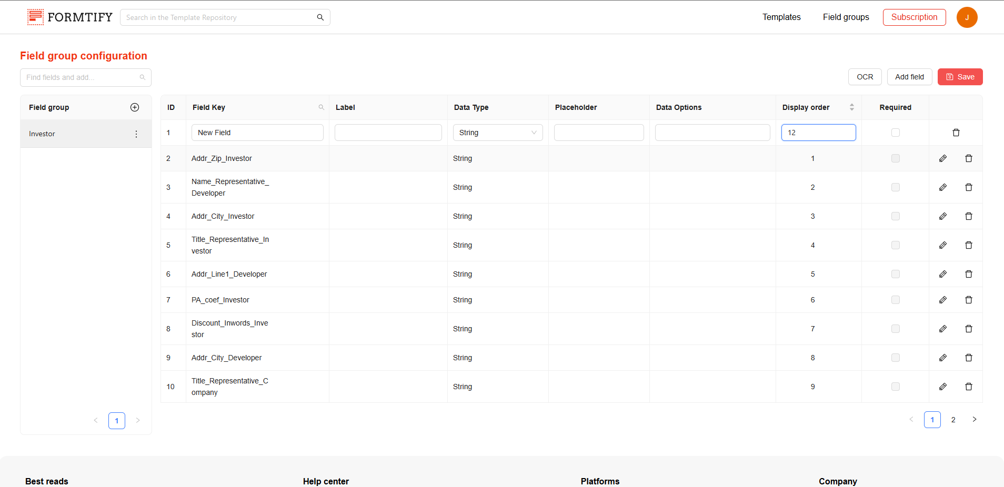The height and width of the screenshot is (487, 1004).
Task: Navigate to Field groups
Action: [x=846, y=17]
